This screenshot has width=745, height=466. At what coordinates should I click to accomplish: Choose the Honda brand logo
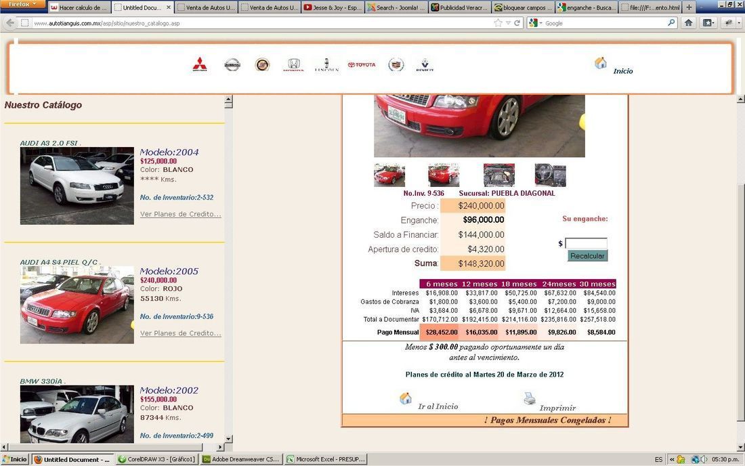294,64
